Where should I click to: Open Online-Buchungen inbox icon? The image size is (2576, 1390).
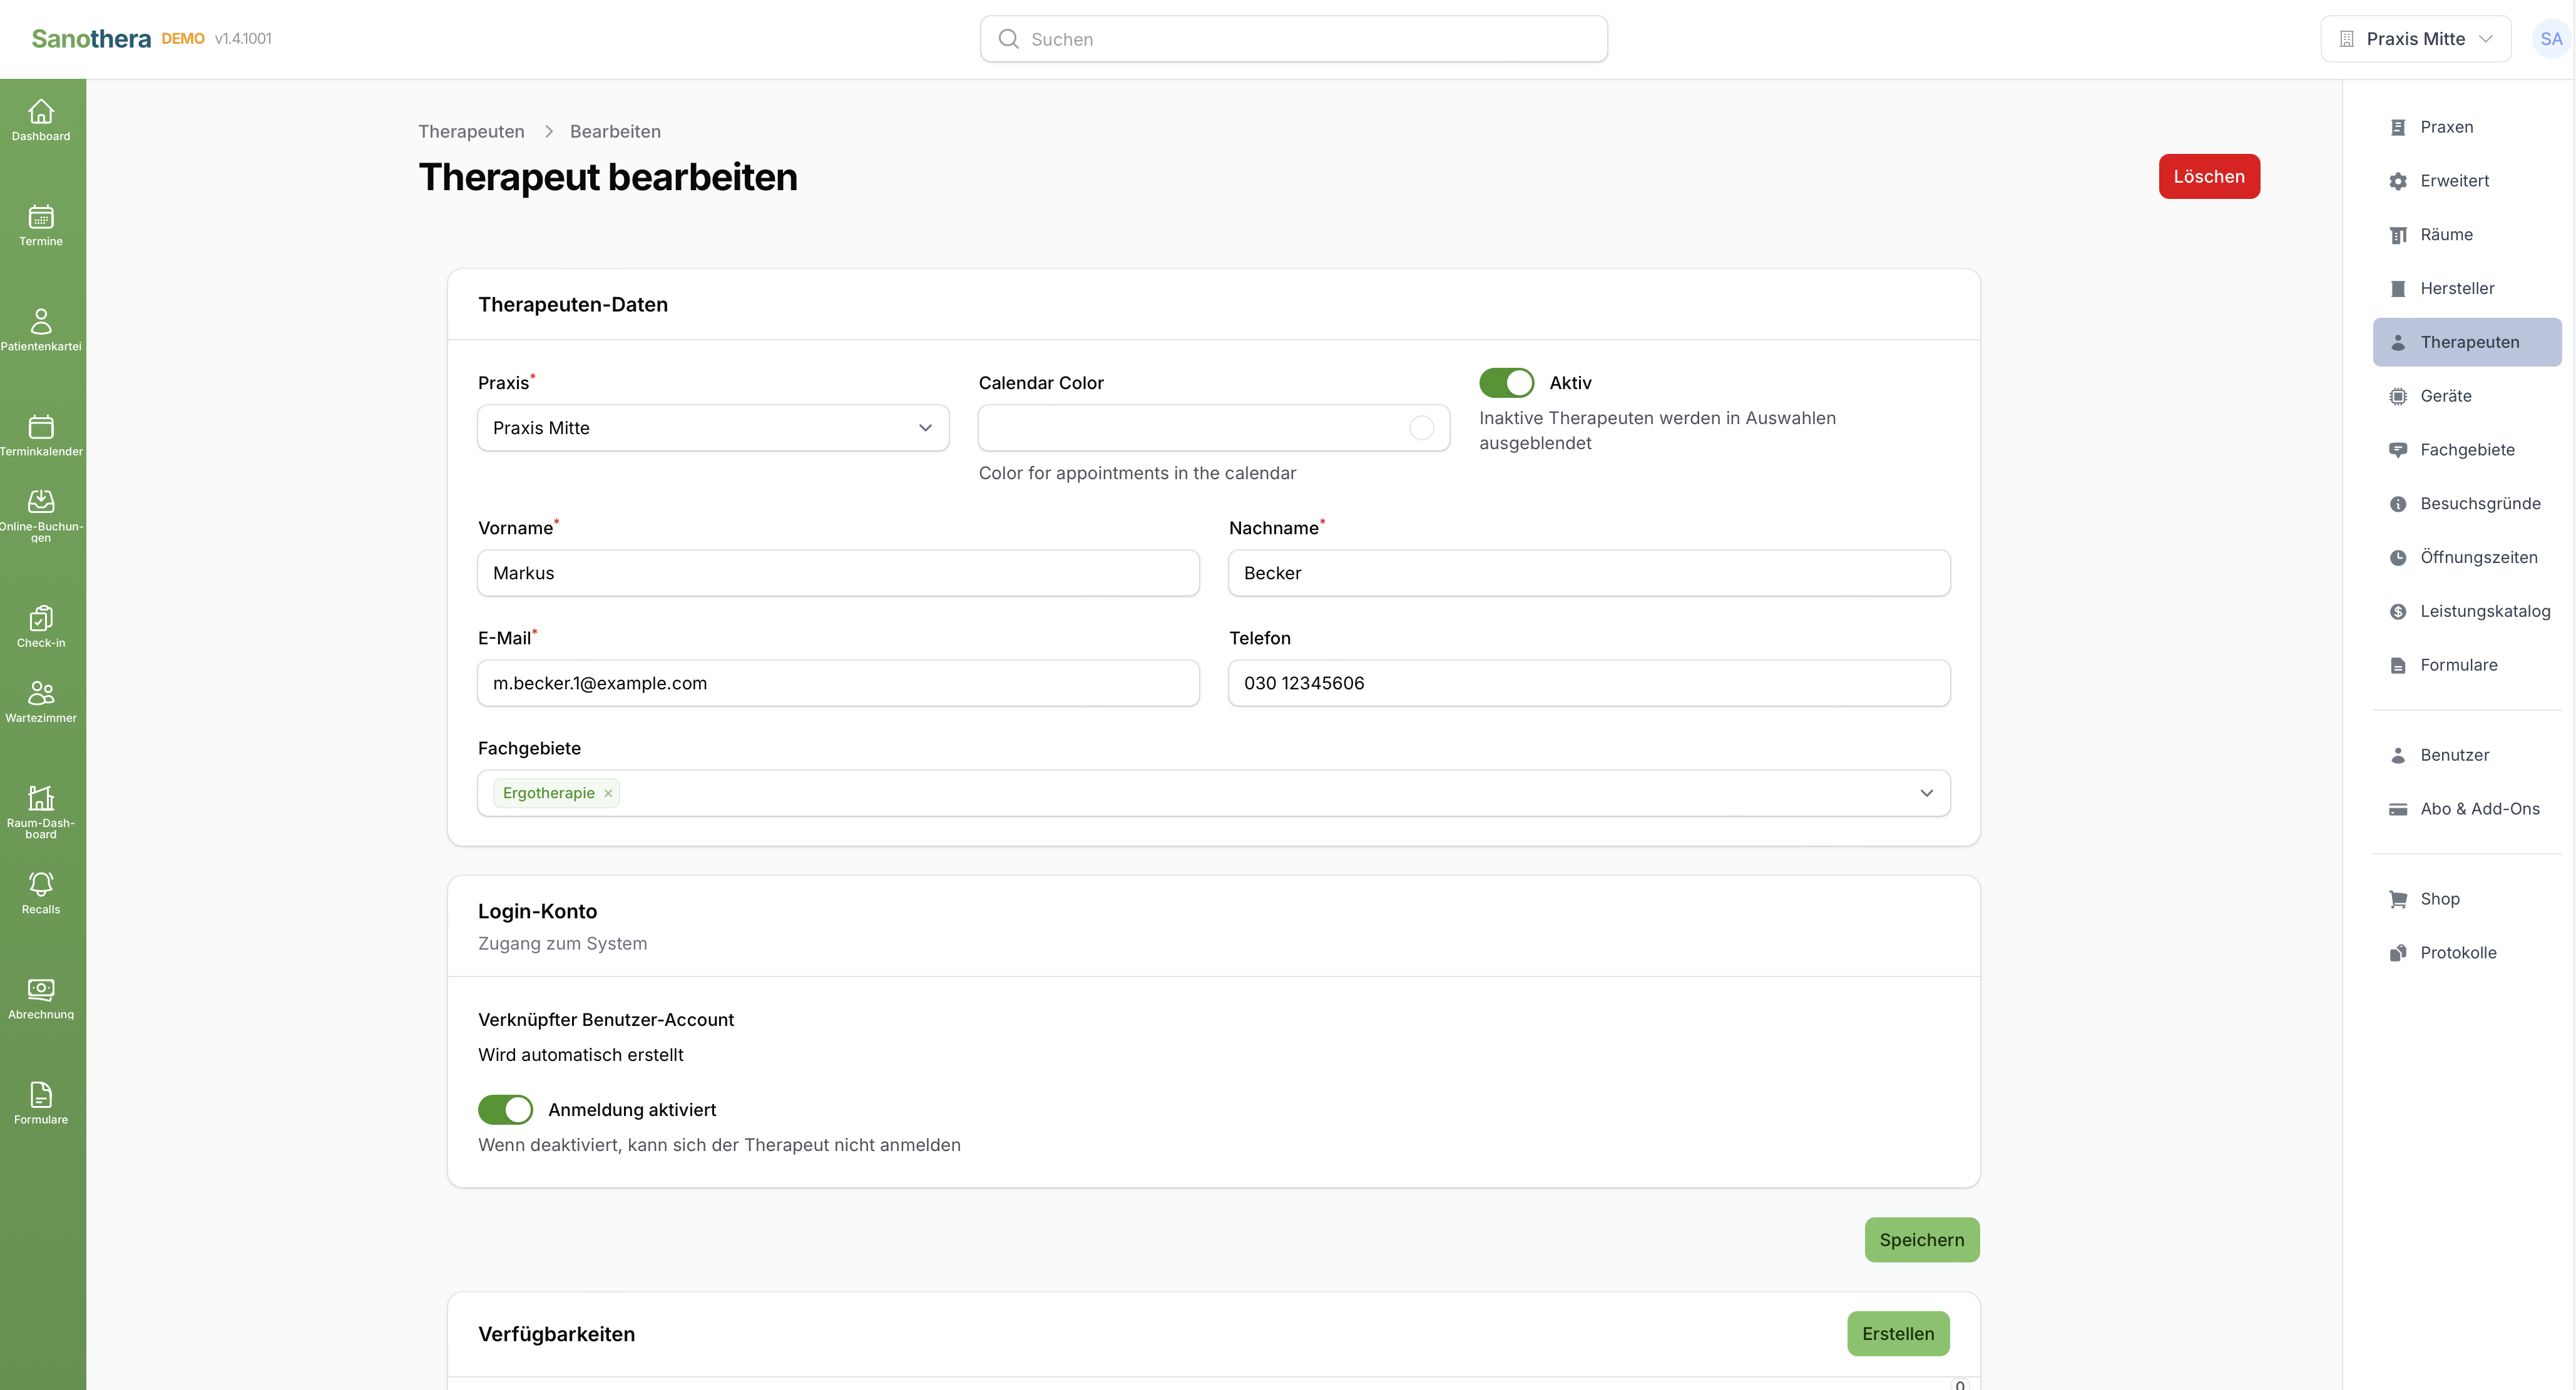tap(41, 500)
